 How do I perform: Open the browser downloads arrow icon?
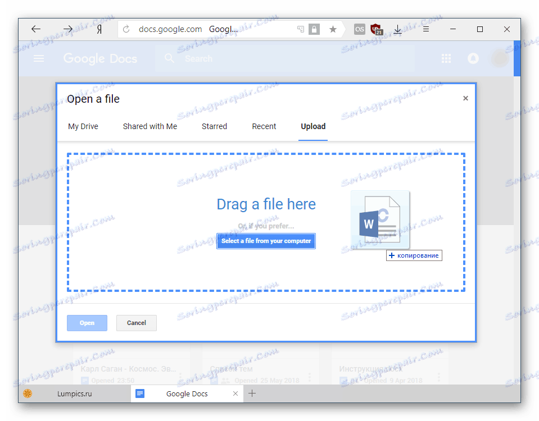pos(397,29)
